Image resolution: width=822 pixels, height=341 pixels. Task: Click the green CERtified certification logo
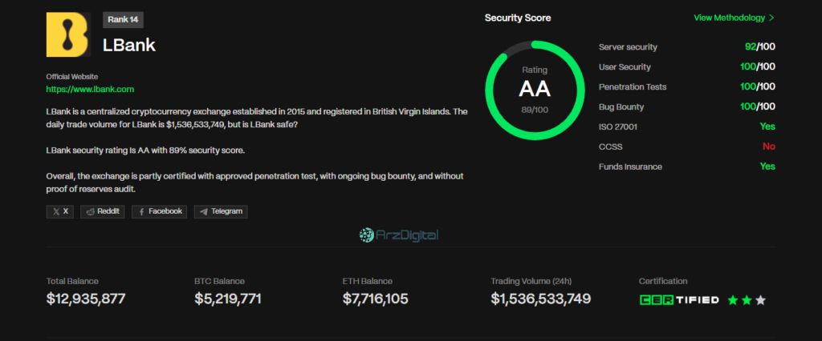(679, 300)
